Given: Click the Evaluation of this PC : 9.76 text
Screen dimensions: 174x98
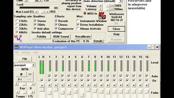Looking at the screenshot, I should point(71,41).
